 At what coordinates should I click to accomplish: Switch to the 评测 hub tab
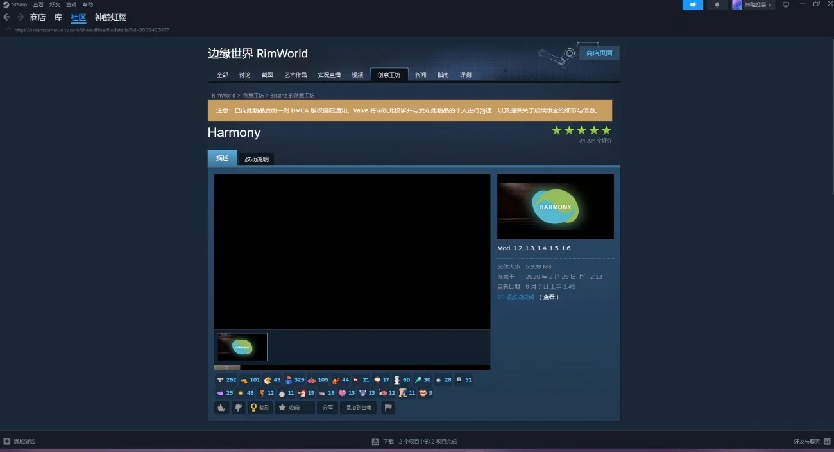point(466,74)
